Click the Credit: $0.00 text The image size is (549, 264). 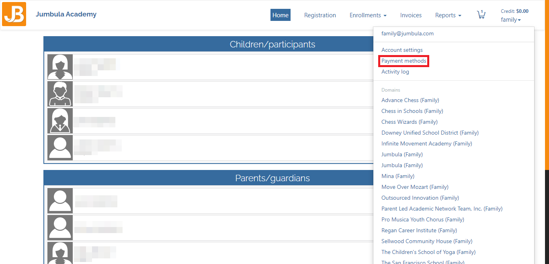[x=515, y=11]
